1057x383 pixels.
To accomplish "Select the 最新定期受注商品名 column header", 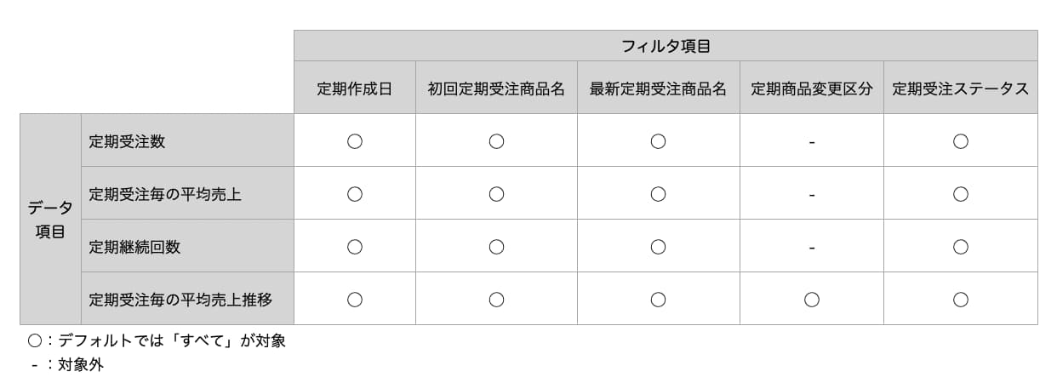I will 658,88.
